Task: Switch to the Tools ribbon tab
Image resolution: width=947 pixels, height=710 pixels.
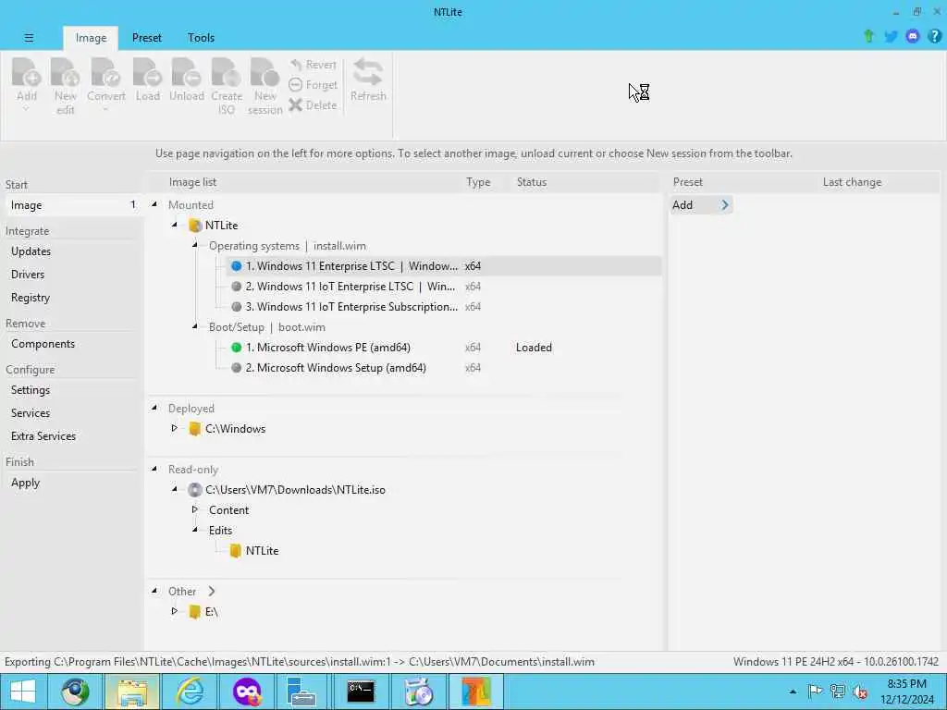Action: (201, 37)
